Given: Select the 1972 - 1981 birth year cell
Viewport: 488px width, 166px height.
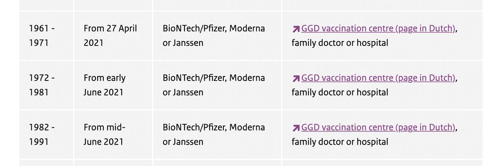Looking at the screenshot, I should click(46, 85).
